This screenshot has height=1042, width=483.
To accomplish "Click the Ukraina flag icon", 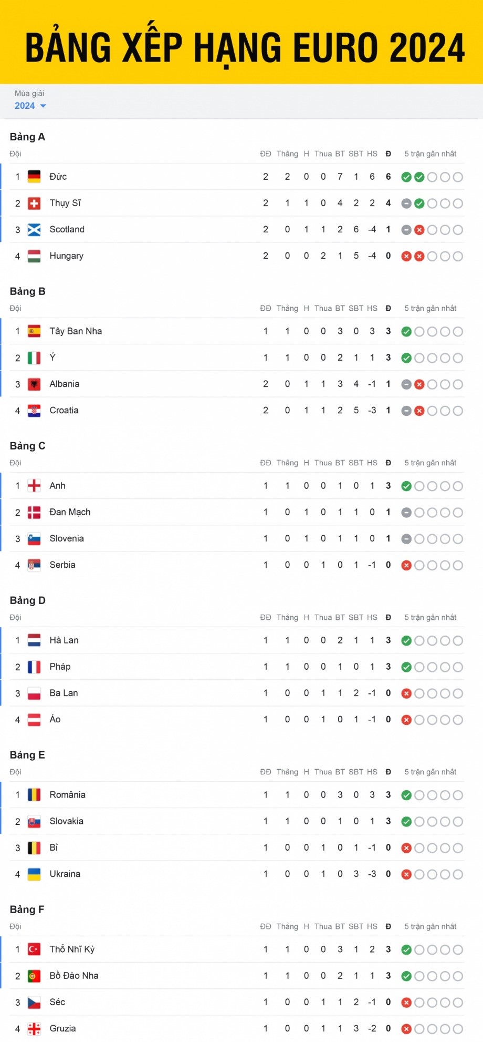I will pos(34,874).
